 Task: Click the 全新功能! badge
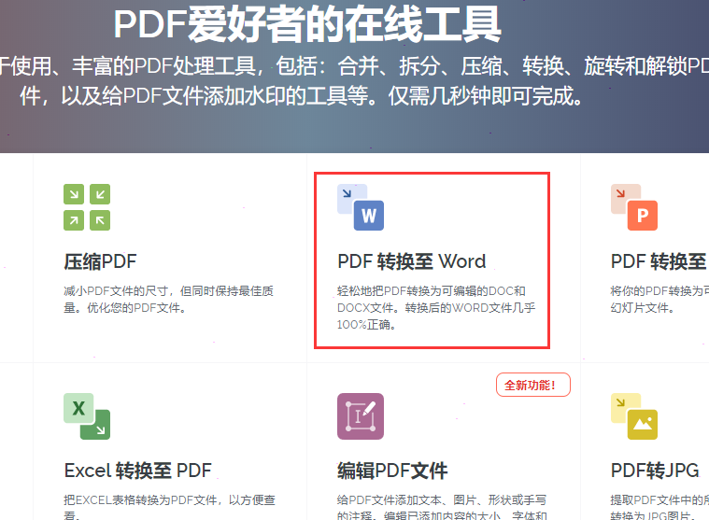(531, 385)
